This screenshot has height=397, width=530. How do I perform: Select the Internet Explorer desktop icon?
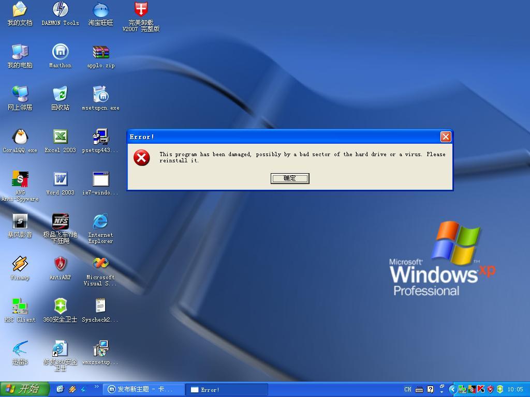[x=100, y=228]
